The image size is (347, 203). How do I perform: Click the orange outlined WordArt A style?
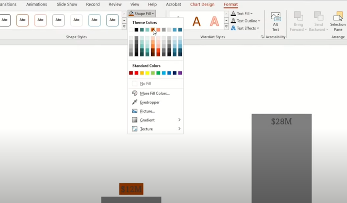214,21
